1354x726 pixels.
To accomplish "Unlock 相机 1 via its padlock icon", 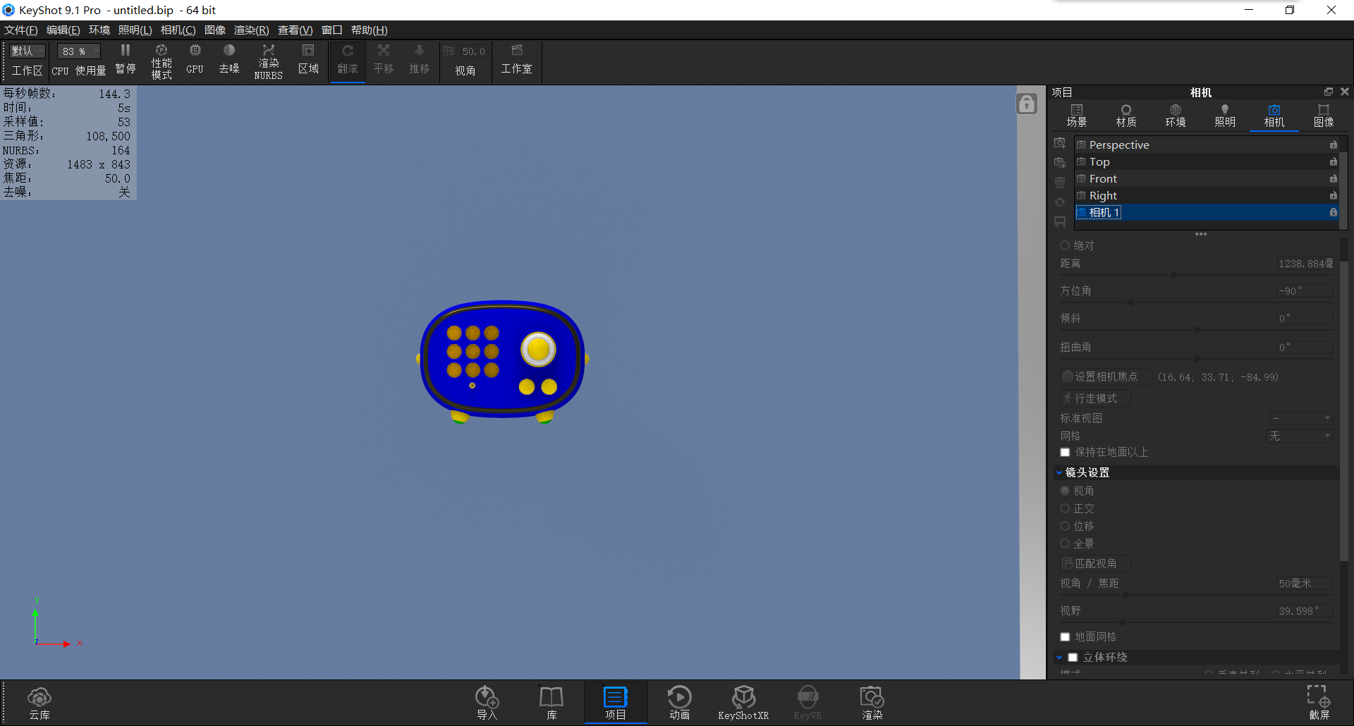I will [1333, 212].
